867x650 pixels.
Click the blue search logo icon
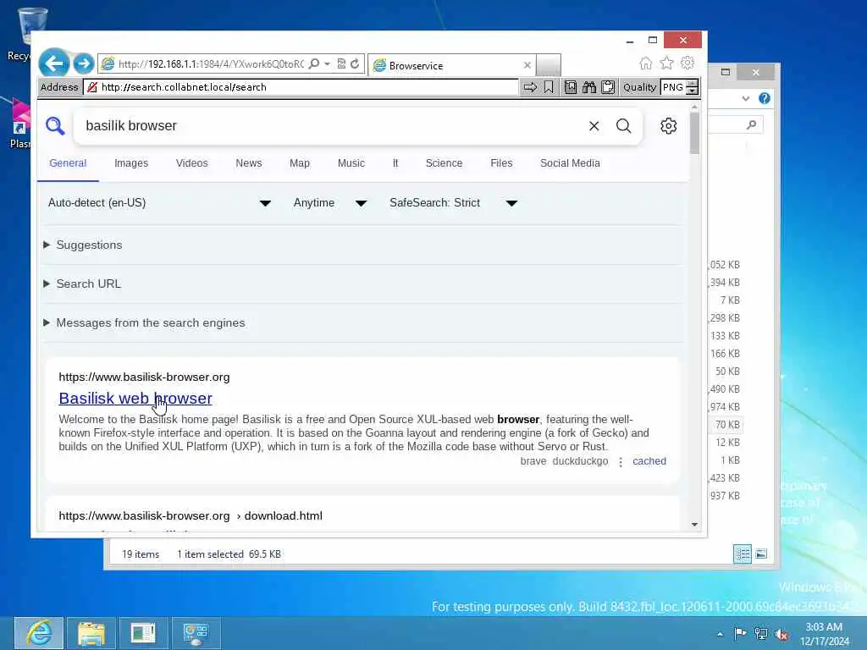coord(55,125)
